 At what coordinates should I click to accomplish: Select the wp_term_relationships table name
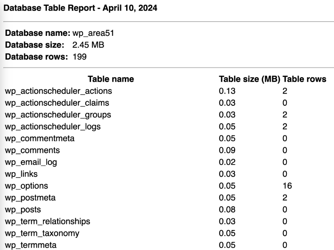tap(48, 221)
